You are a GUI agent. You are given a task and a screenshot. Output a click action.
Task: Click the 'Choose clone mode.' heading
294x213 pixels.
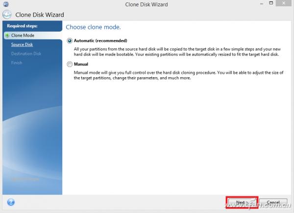93,27
